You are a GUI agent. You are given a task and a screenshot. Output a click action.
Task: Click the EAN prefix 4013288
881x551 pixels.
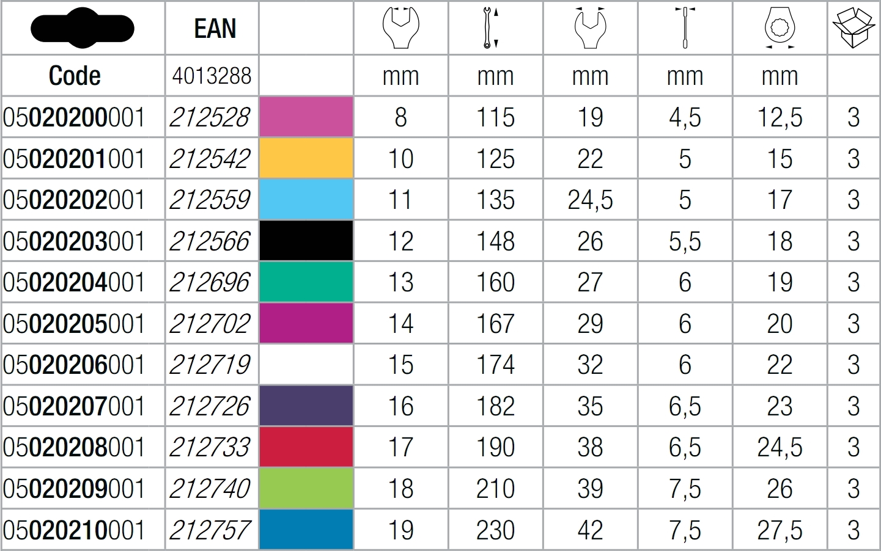coord(212,76)
